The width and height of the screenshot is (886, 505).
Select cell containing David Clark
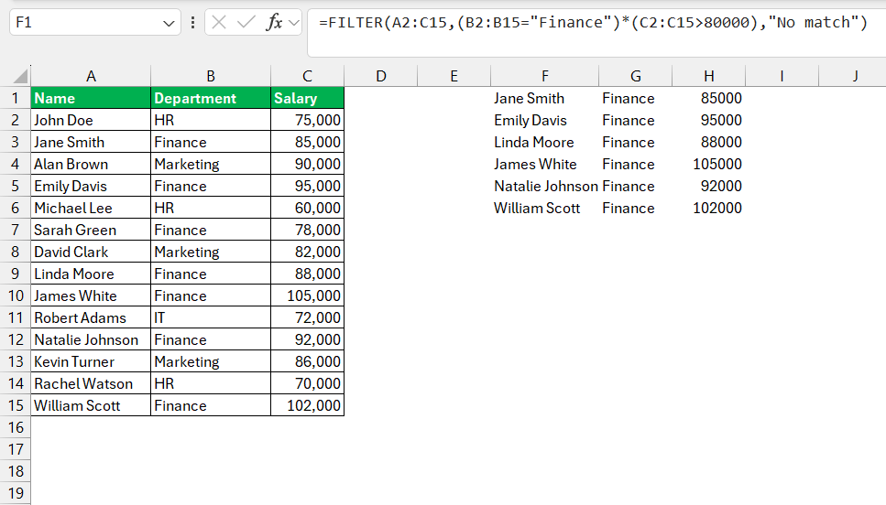click(91, 252)
